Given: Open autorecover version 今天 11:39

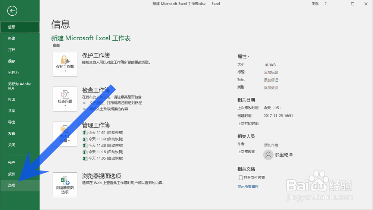Looking at the screenshot, I should tap(103, 139).
